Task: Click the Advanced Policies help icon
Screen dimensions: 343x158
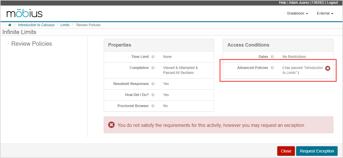Action: coord(272,68)
